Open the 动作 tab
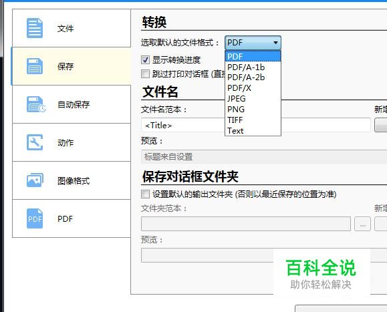387x312 pixels. (x=72, y=142)
